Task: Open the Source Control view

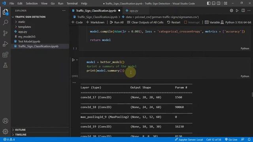Action: [5, 33]
